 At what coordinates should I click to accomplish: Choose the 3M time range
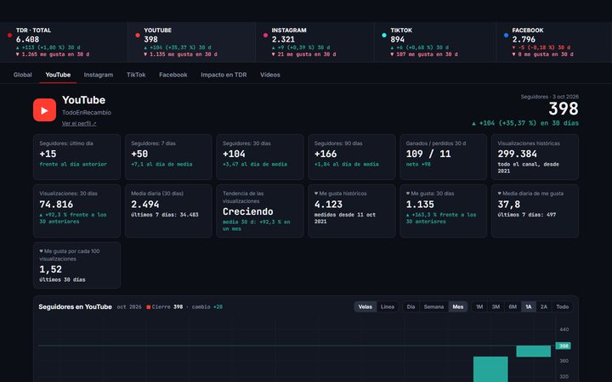click(496, 306)
